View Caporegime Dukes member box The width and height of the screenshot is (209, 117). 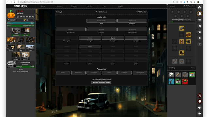[x=90, y=38]
